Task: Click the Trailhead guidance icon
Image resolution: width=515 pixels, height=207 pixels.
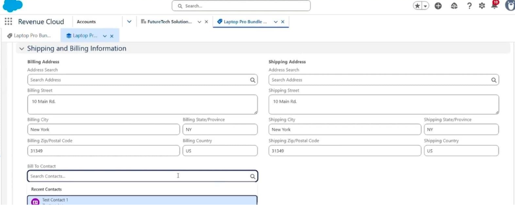Action: [x=454, y=6]
